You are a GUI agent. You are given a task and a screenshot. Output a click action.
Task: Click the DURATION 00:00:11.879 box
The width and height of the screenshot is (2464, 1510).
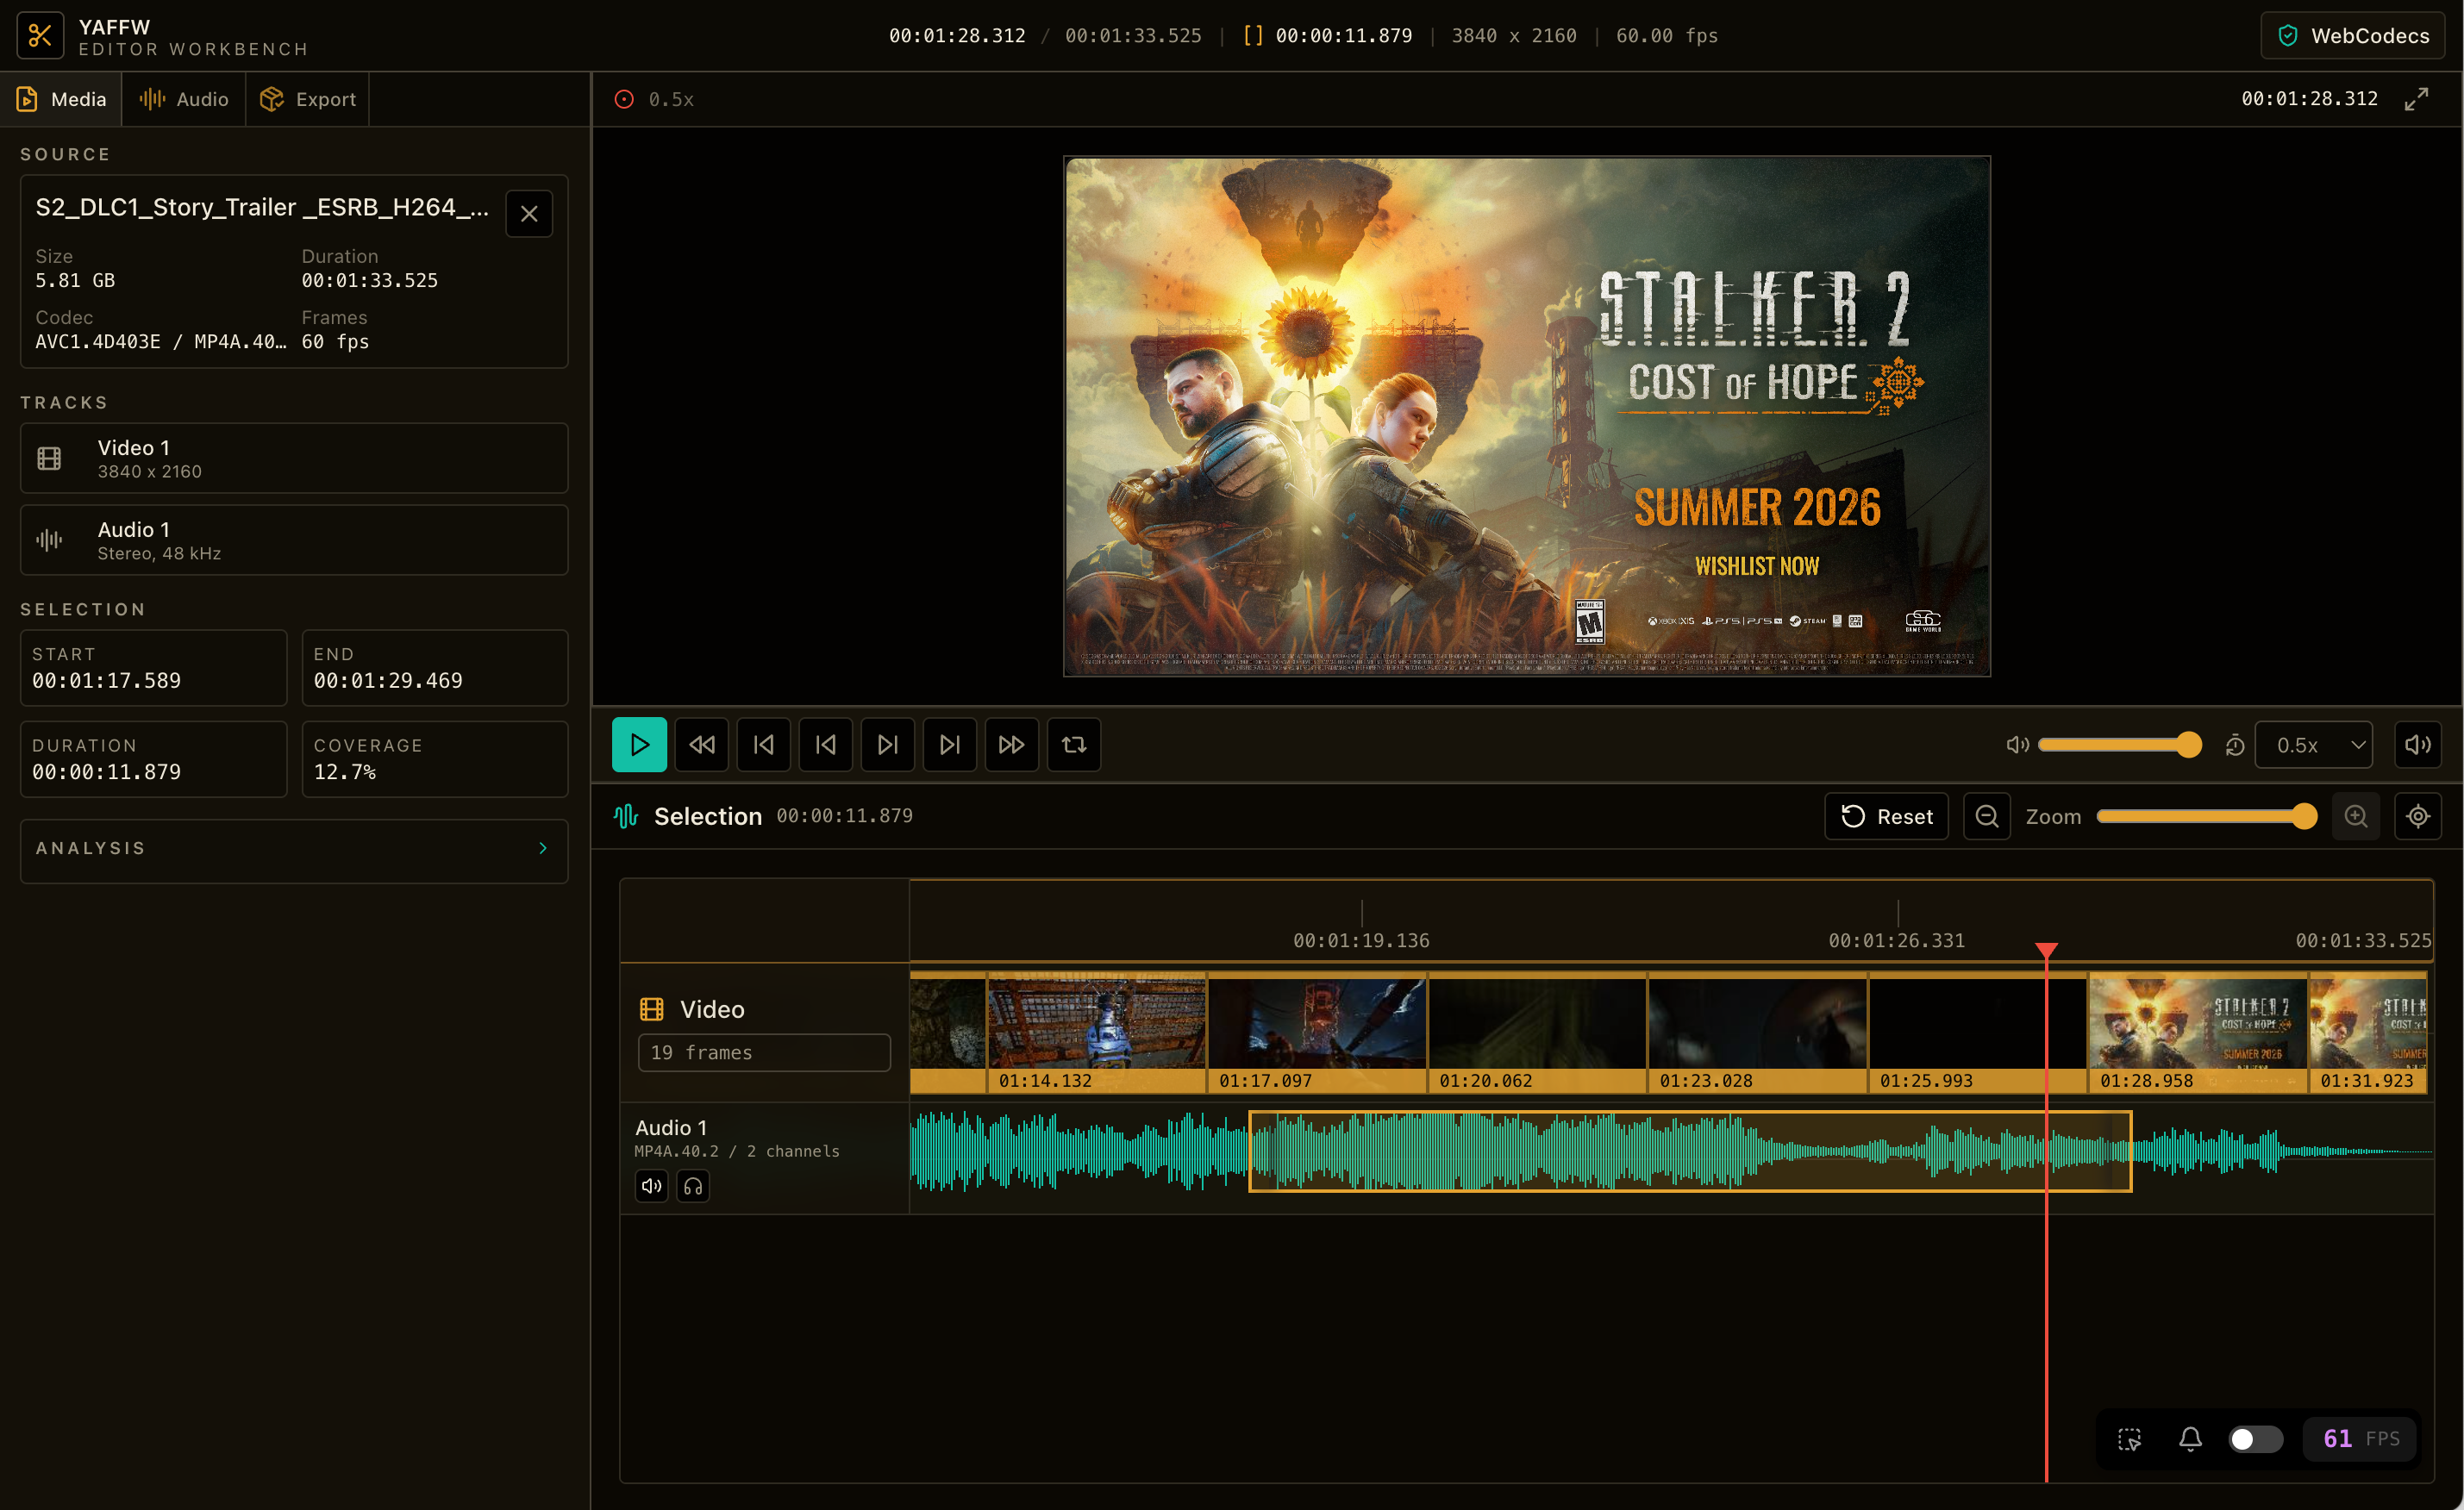(x=153, y=759)
